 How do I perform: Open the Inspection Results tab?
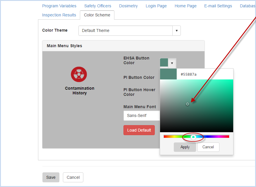click(59, 15)
